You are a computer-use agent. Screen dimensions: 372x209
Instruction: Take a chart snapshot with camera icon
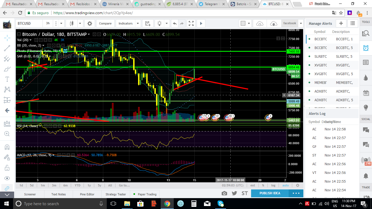pyautogui.click(x=224, y=193)
